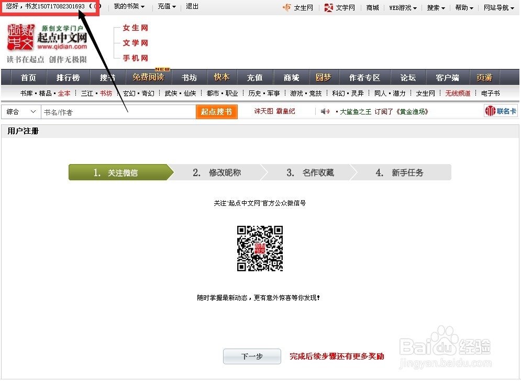Open 排行榜 in main navigation
This screenshot has width=521, height=381.
68,77
